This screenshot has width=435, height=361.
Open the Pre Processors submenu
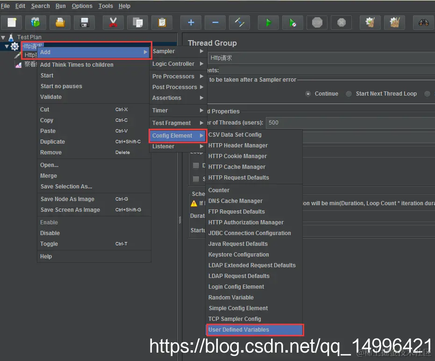[x=178, y=76]
